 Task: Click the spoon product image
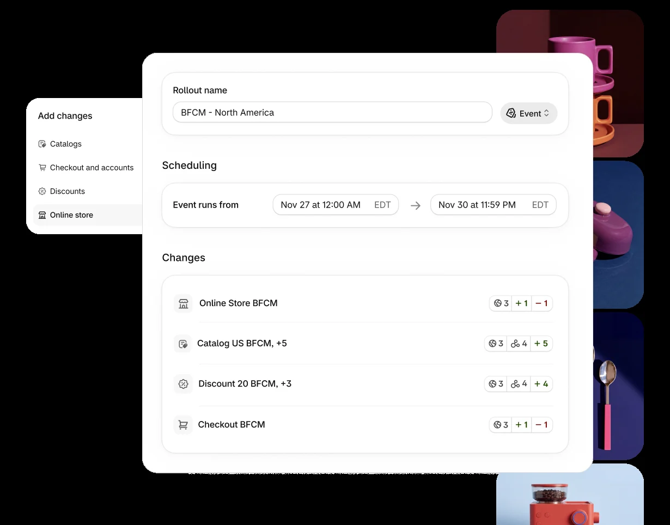618,386
